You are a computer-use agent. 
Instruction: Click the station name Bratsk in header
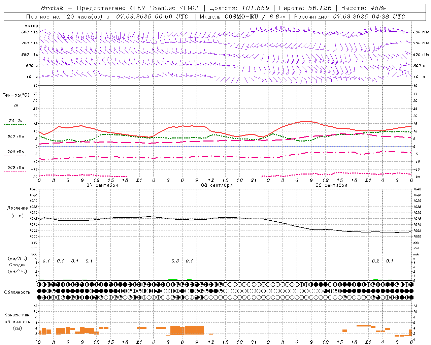(52, 8)
